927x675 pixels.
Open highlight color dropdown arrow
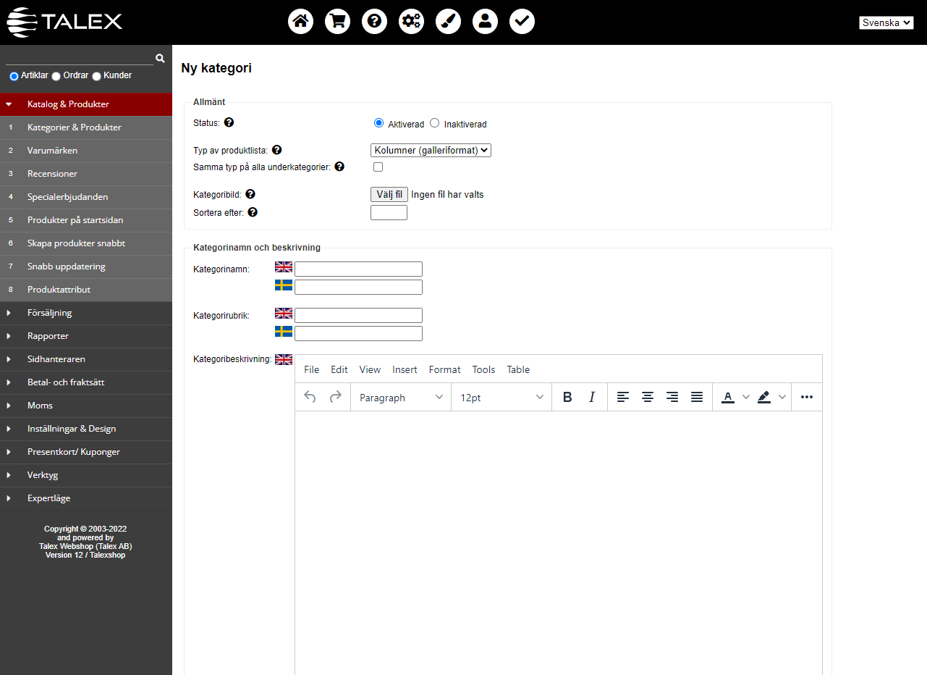pos(782,397)
